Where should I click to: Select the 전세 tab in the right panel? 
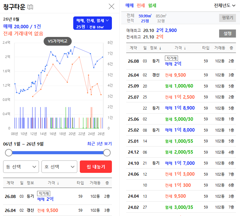(x=141, y=6)
